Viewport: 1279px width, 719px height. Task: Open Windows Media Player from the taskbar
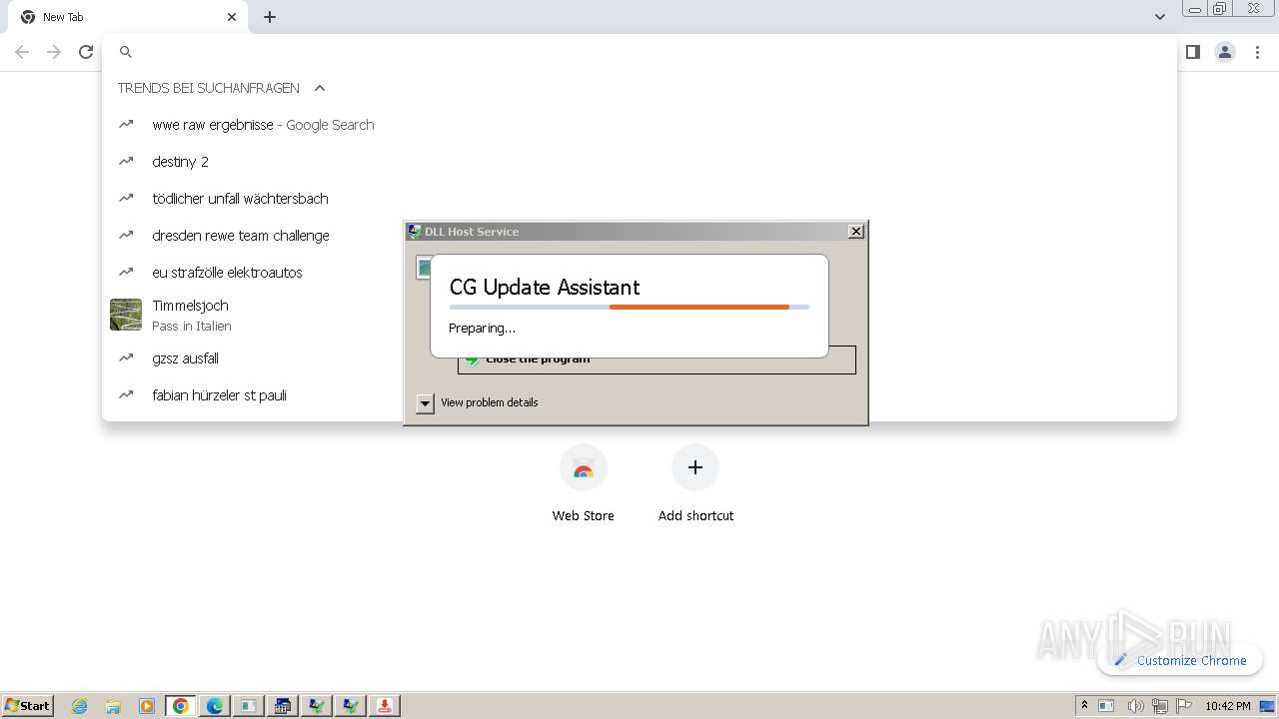tap(147, 706)
